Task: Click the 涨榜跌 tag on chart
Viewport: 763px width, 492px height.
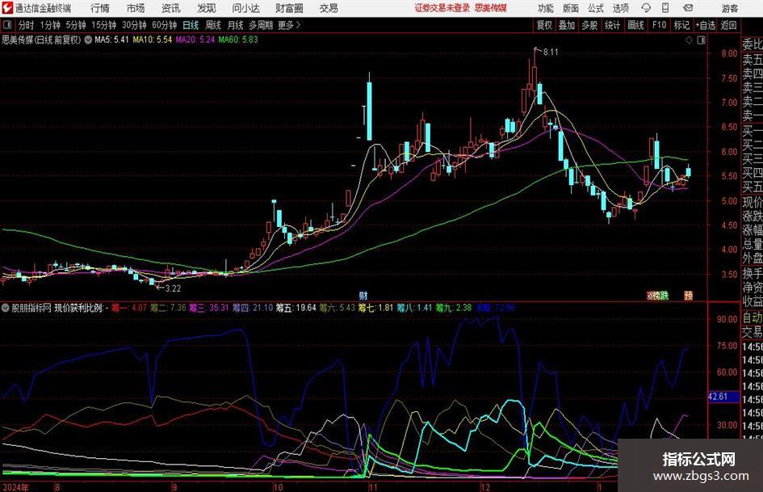Action: (657, 295)
